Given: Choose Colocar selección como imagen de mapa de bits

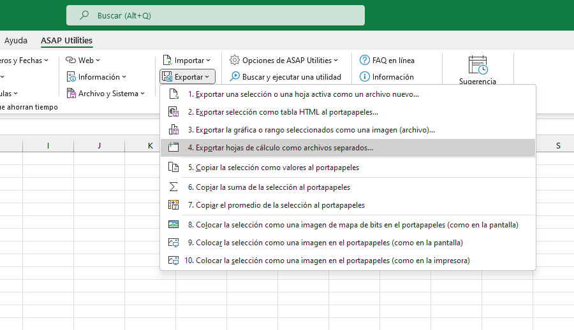Looking at the screenshot, I should point(348,225).
